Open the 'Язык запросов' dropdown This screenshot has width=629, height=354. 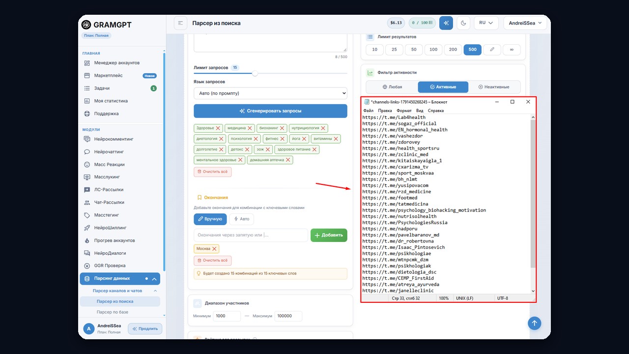point(270,93)
